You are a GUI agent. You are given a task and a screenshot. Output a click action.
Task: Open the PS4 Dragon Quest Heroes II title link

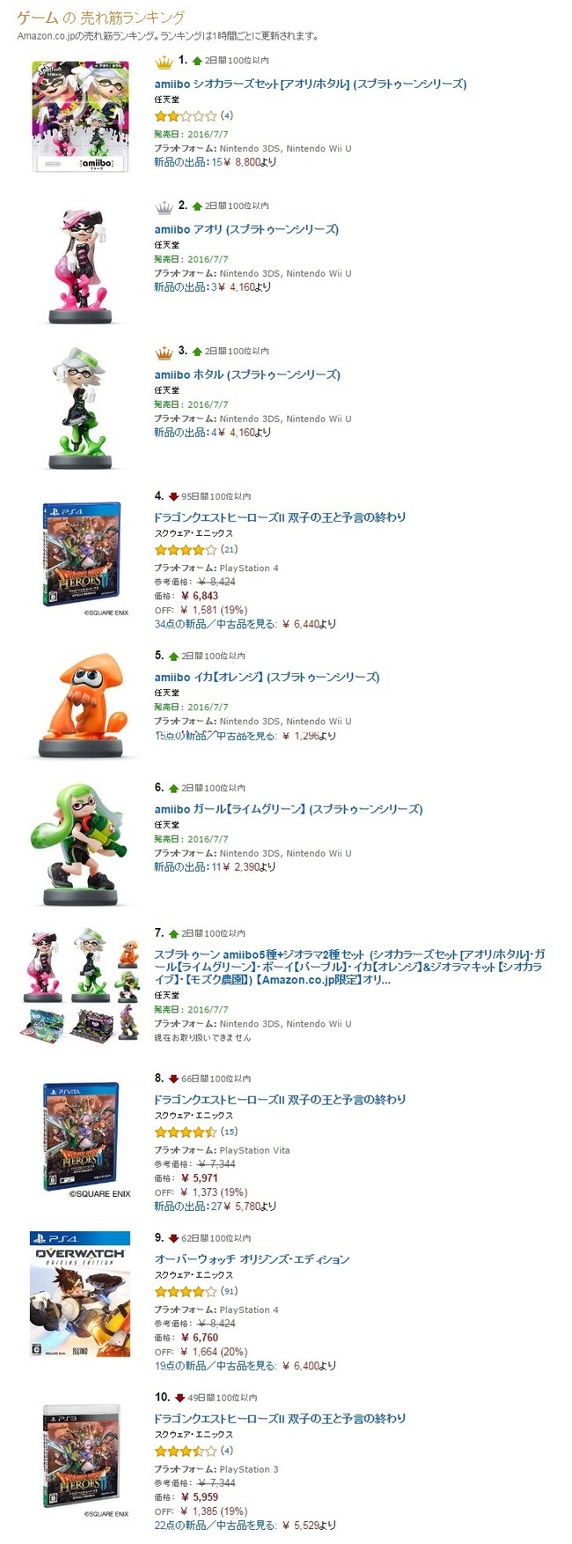point(280,517)
